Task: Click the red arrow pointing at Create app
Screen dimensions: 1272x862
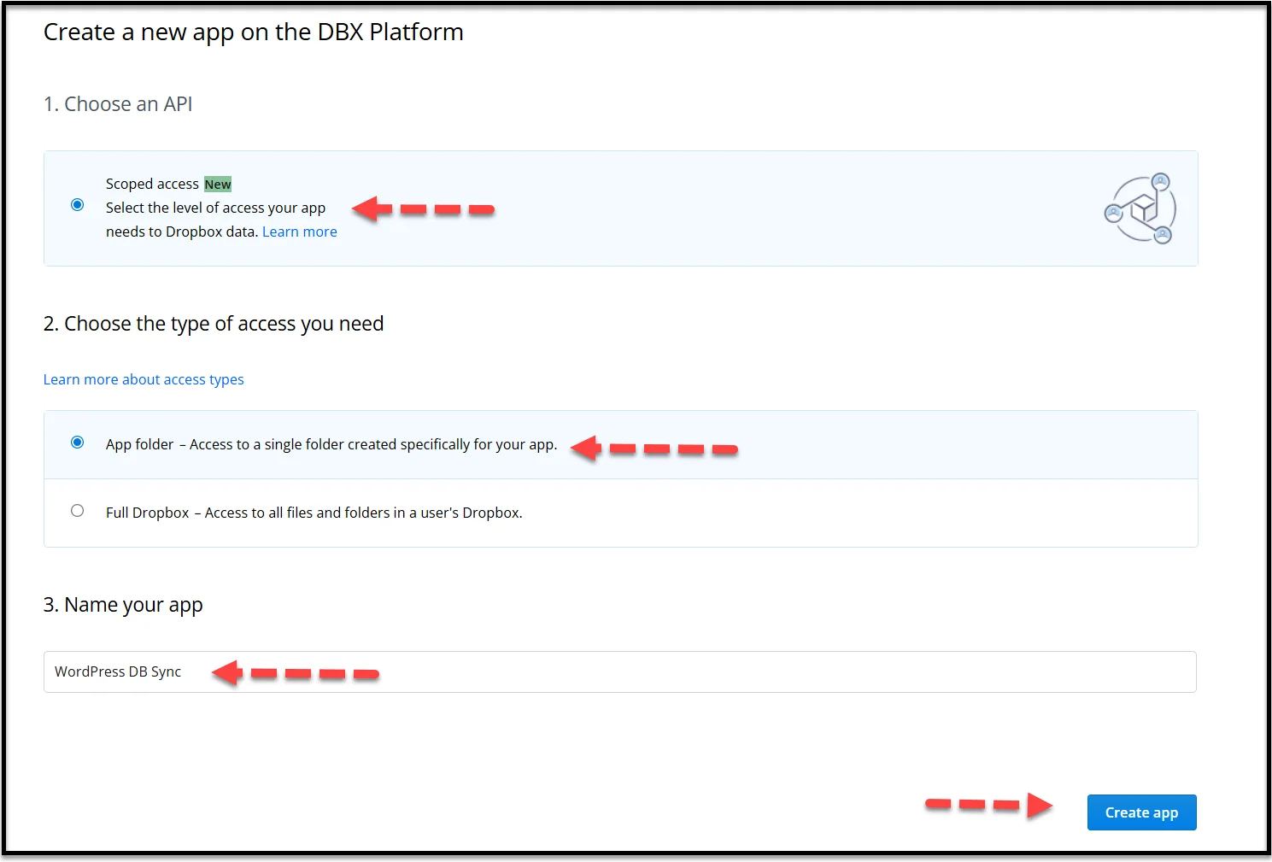Action: (987, 804)
